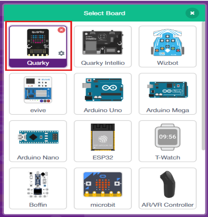The image size is (208, 217).
Task: Choose the microbit board
Action: pyautogui.click(x=103, y=189)
